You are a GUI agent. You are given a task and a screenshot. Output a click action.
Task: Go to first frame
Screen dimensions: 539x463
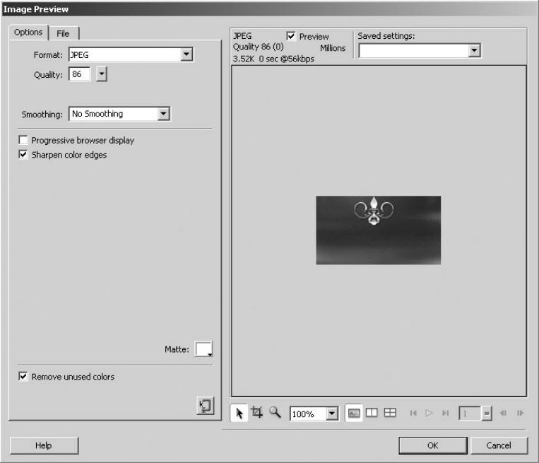coord(413,413)
